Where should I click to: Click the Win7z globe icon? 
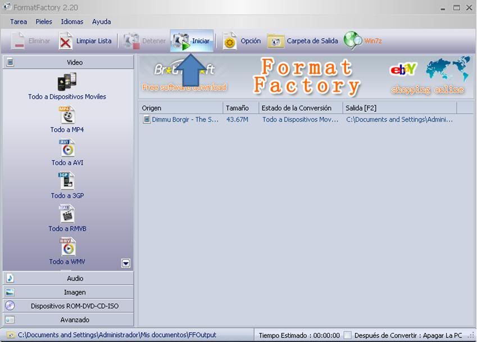click(x=353, y=40)
